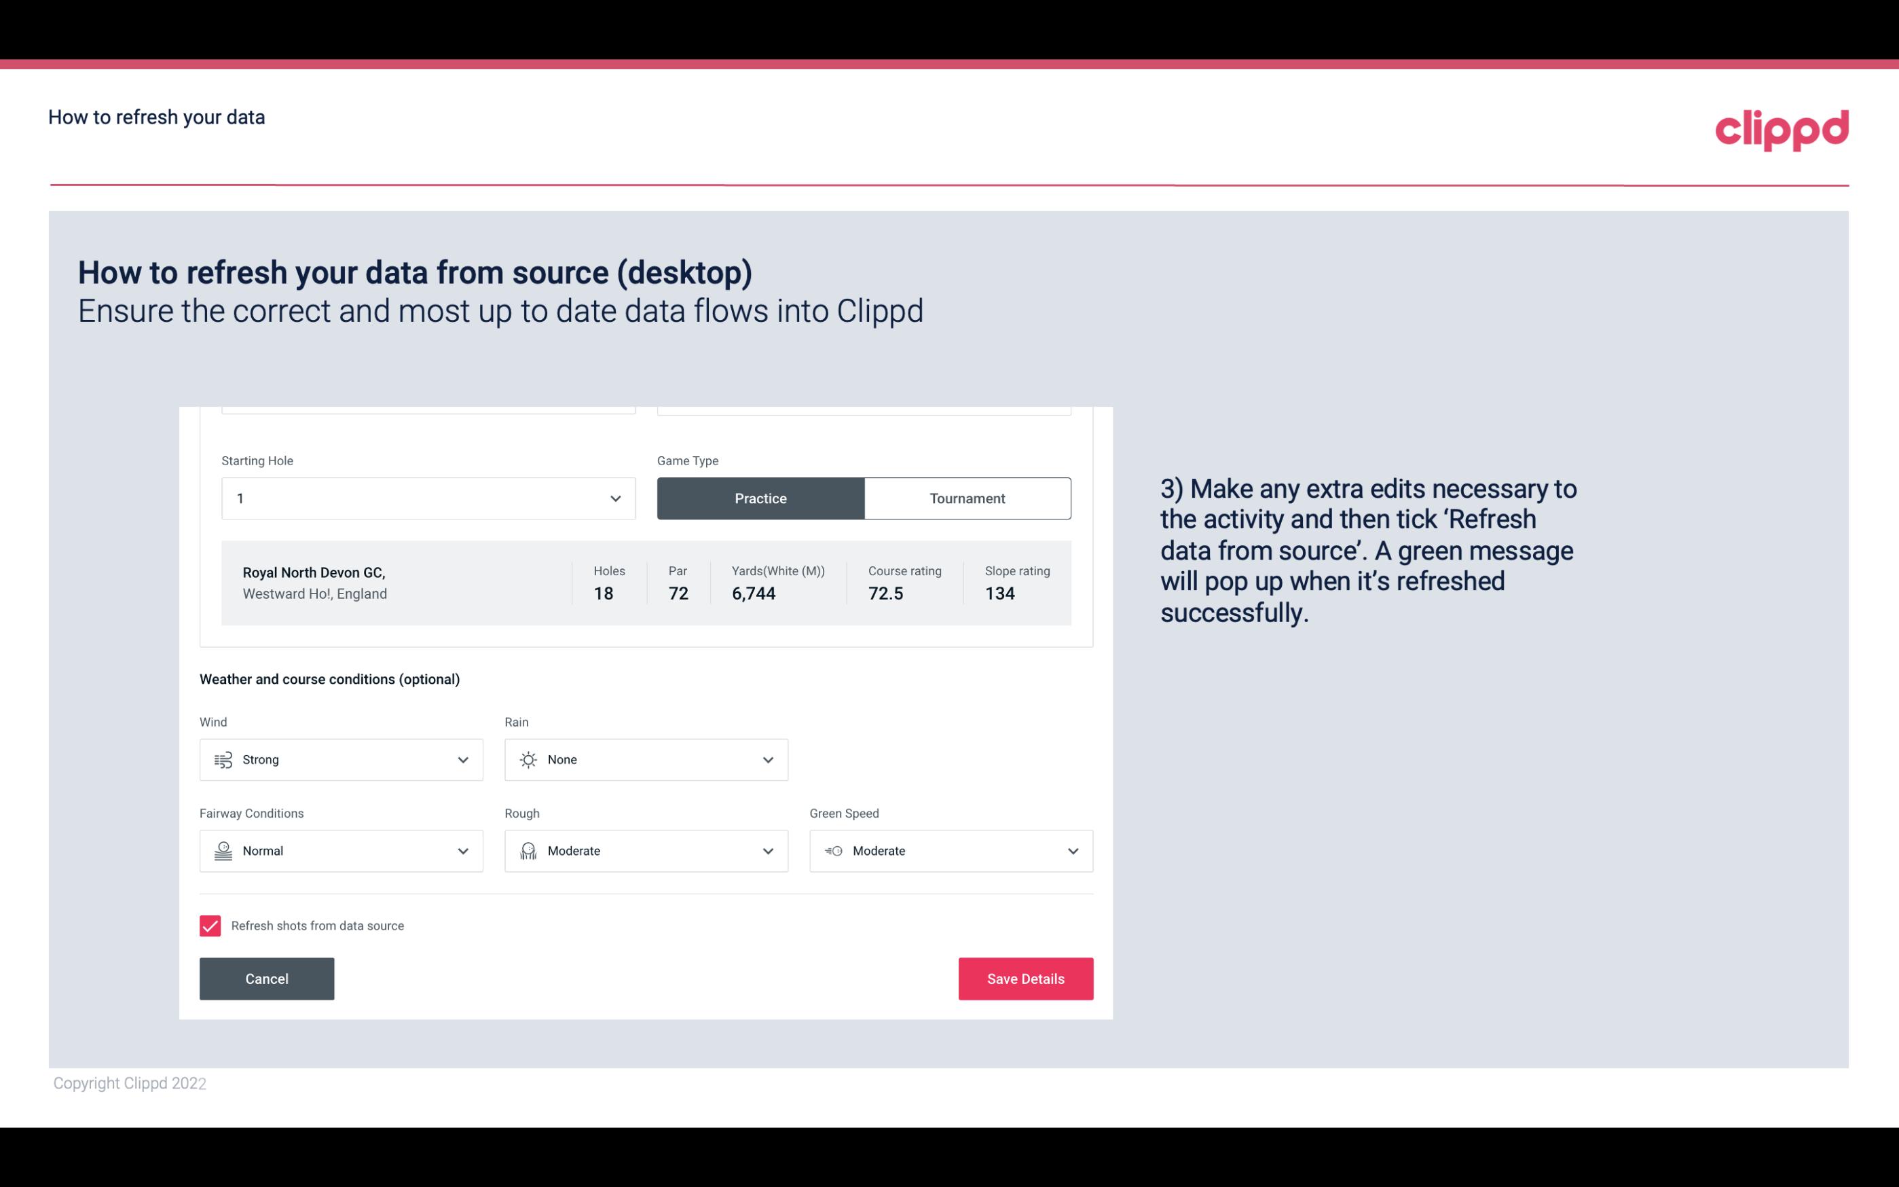Click Cancel button

[x=265, y=978]
